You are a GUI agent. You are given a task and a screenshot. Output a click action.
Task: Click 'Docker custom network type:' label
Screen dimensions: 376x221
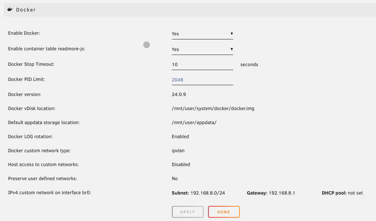(39, 151)
